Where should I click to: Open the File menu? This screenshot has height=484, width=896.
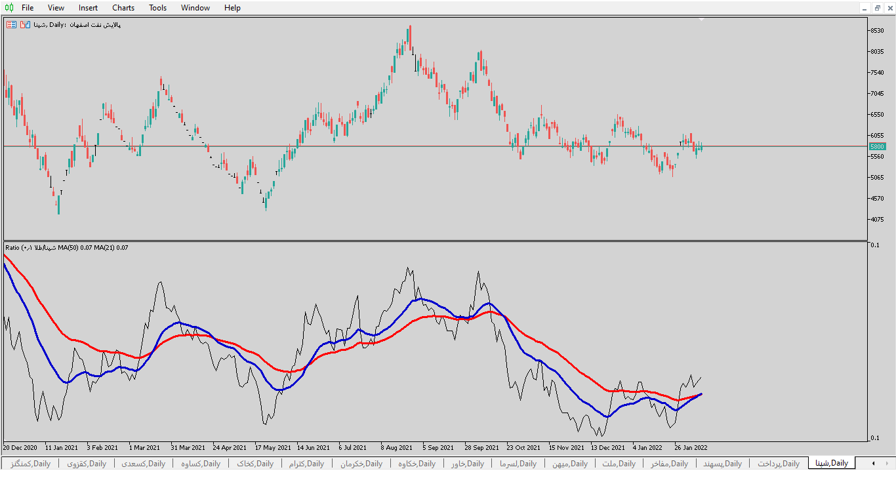28,8
